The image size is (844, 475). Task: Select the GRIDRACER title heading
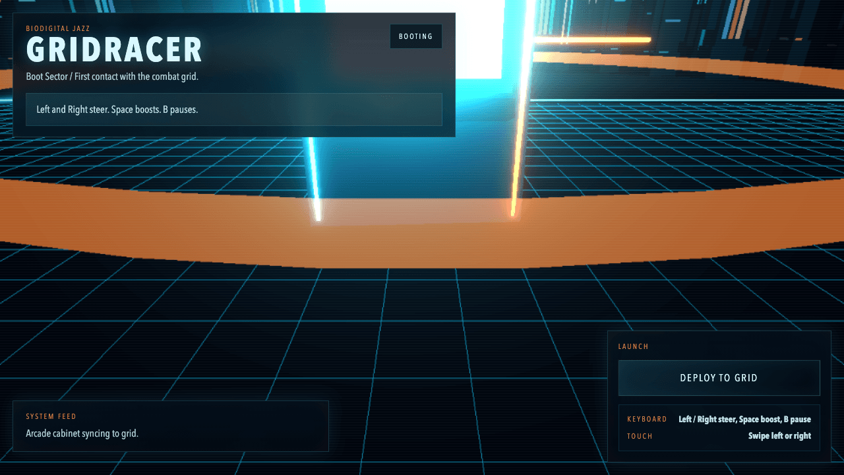click(x=114, y=50)
